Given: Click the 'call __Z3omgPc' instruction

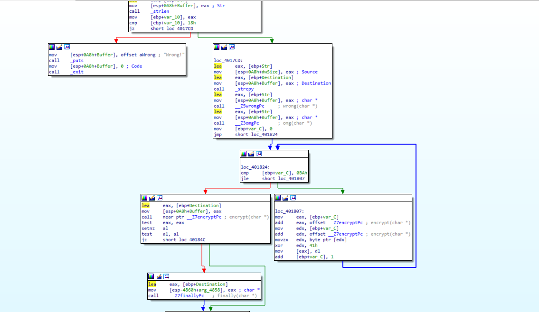Looking at the screenshot, I should [263, 123].
